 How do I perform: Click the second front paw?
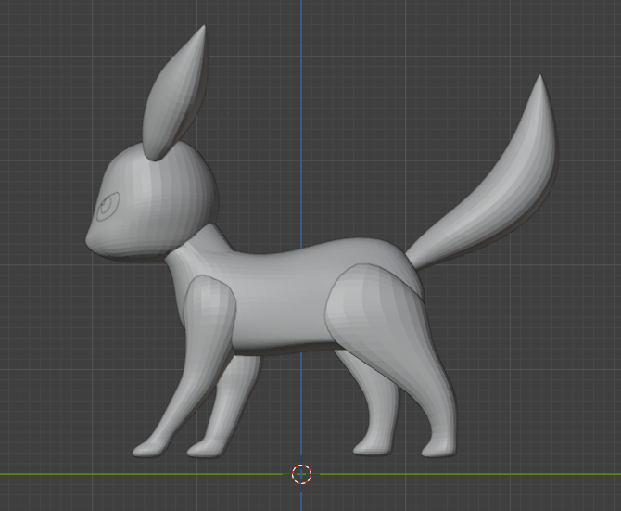click(x=204, y=449)
